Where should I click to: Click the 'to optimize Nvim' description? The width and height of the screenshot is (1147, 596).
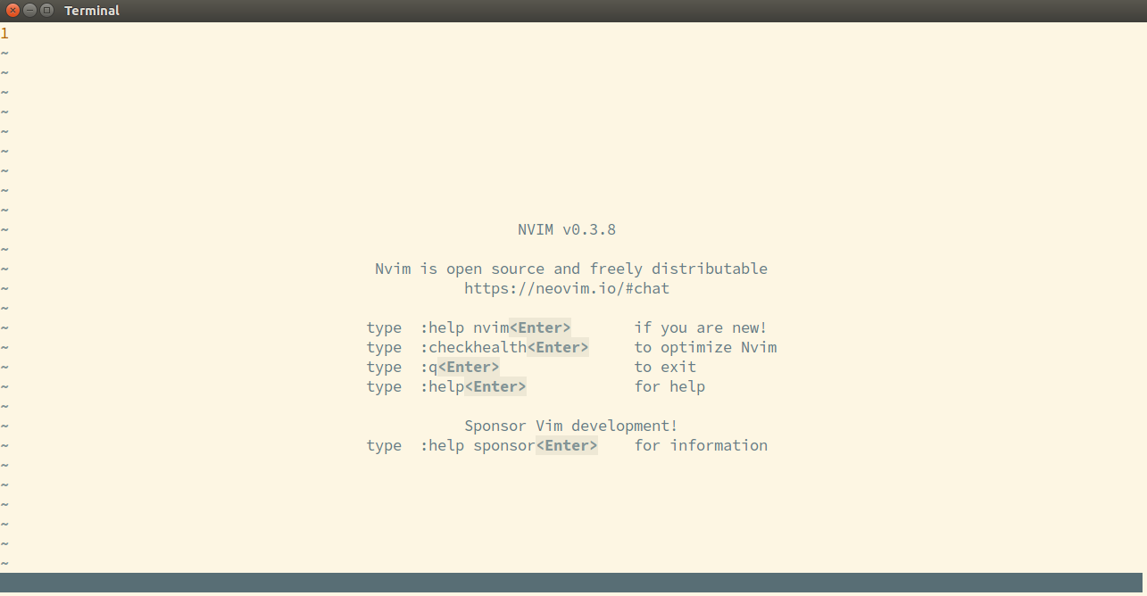click(705, 347)
